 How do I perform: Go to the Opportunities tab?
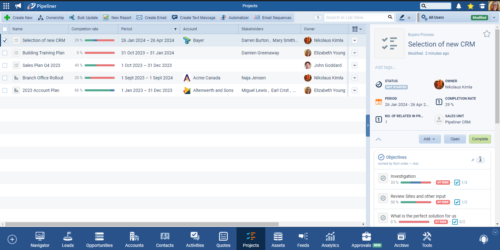(99, 240)
